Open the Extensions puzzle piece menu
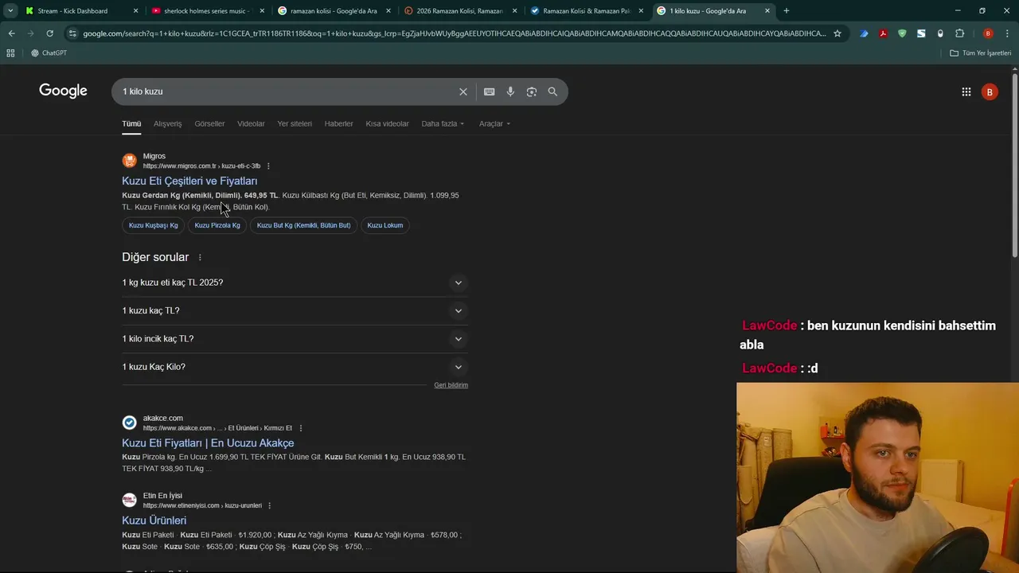 pos(959,33)
